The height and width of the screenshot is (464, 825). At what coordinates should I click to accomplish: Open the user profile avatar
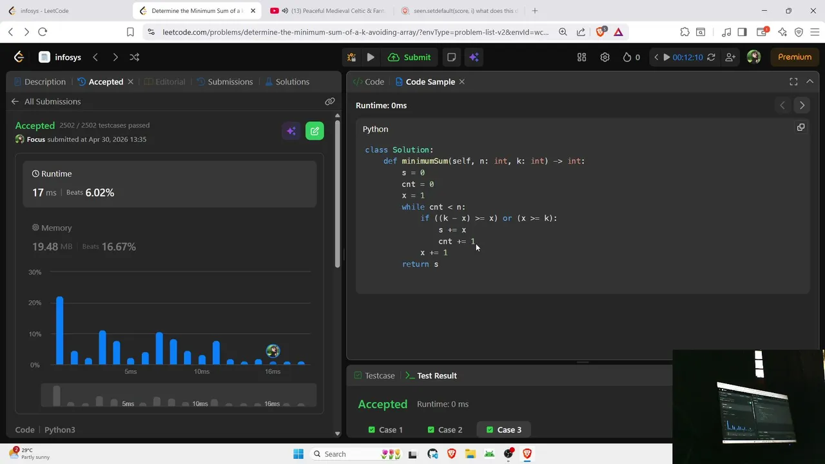tap(753, 57)
